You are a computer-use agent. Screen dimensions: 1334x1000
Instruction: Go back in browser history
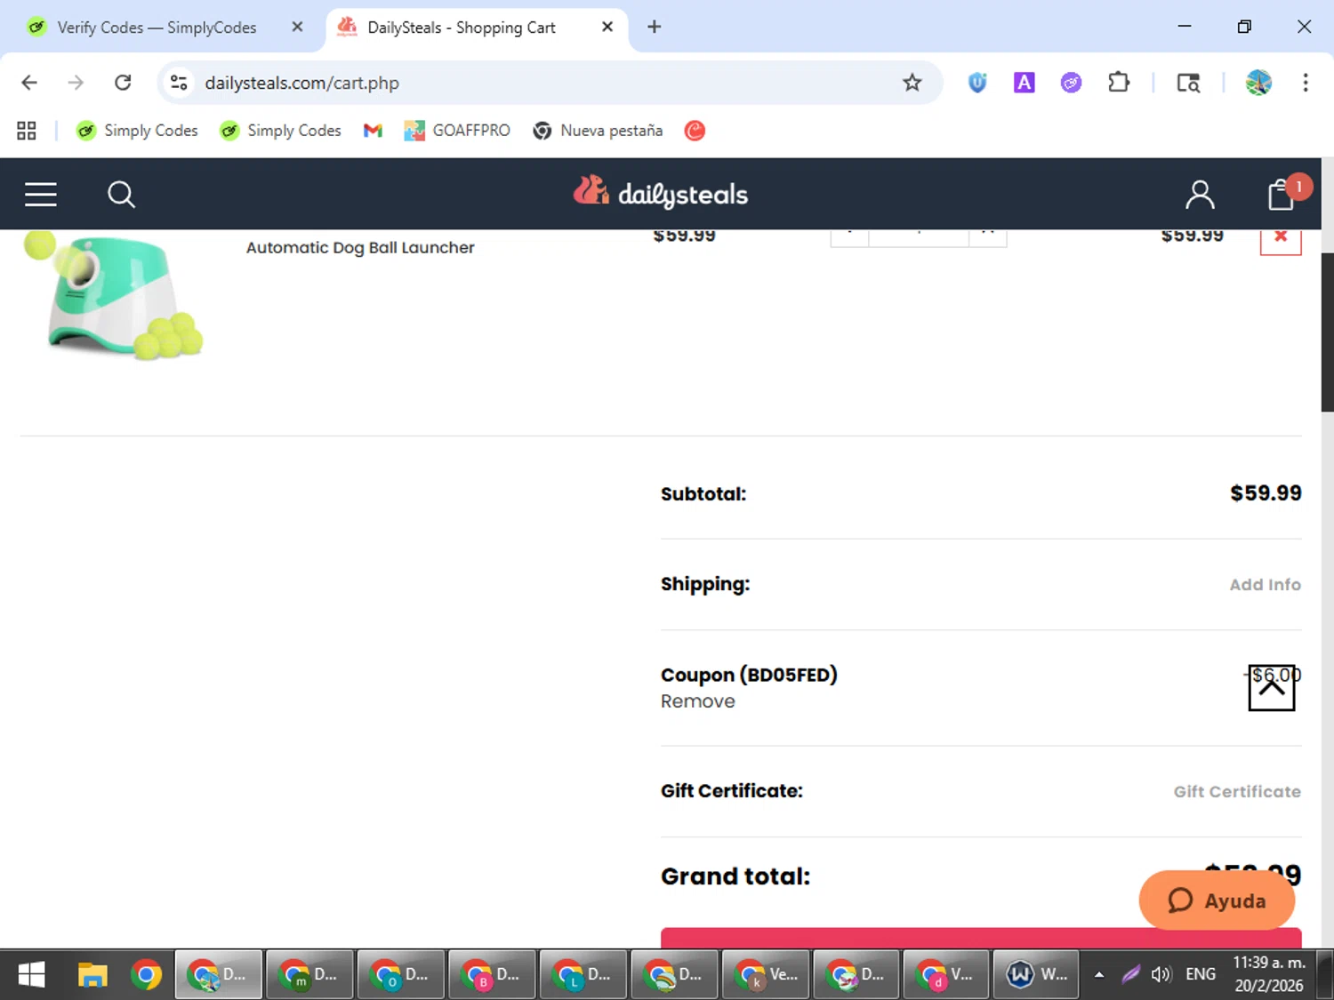coord(29,83)
